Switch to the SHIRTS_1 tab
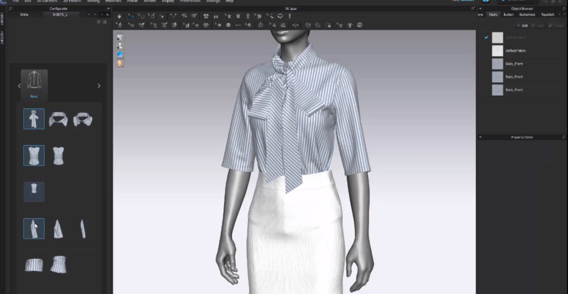Screen dimensions: 568x294 pos(60,15)
